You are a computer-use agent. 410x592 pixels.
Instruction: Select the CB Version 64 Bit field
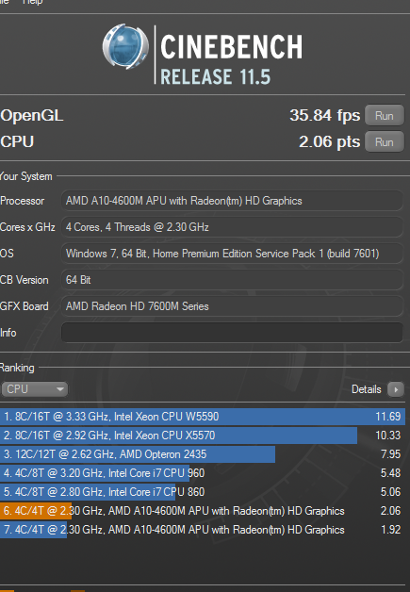coord(232,280)
